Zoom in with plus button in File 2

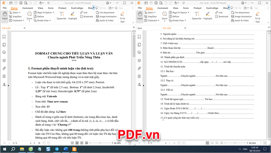click(x=112, y=143)
